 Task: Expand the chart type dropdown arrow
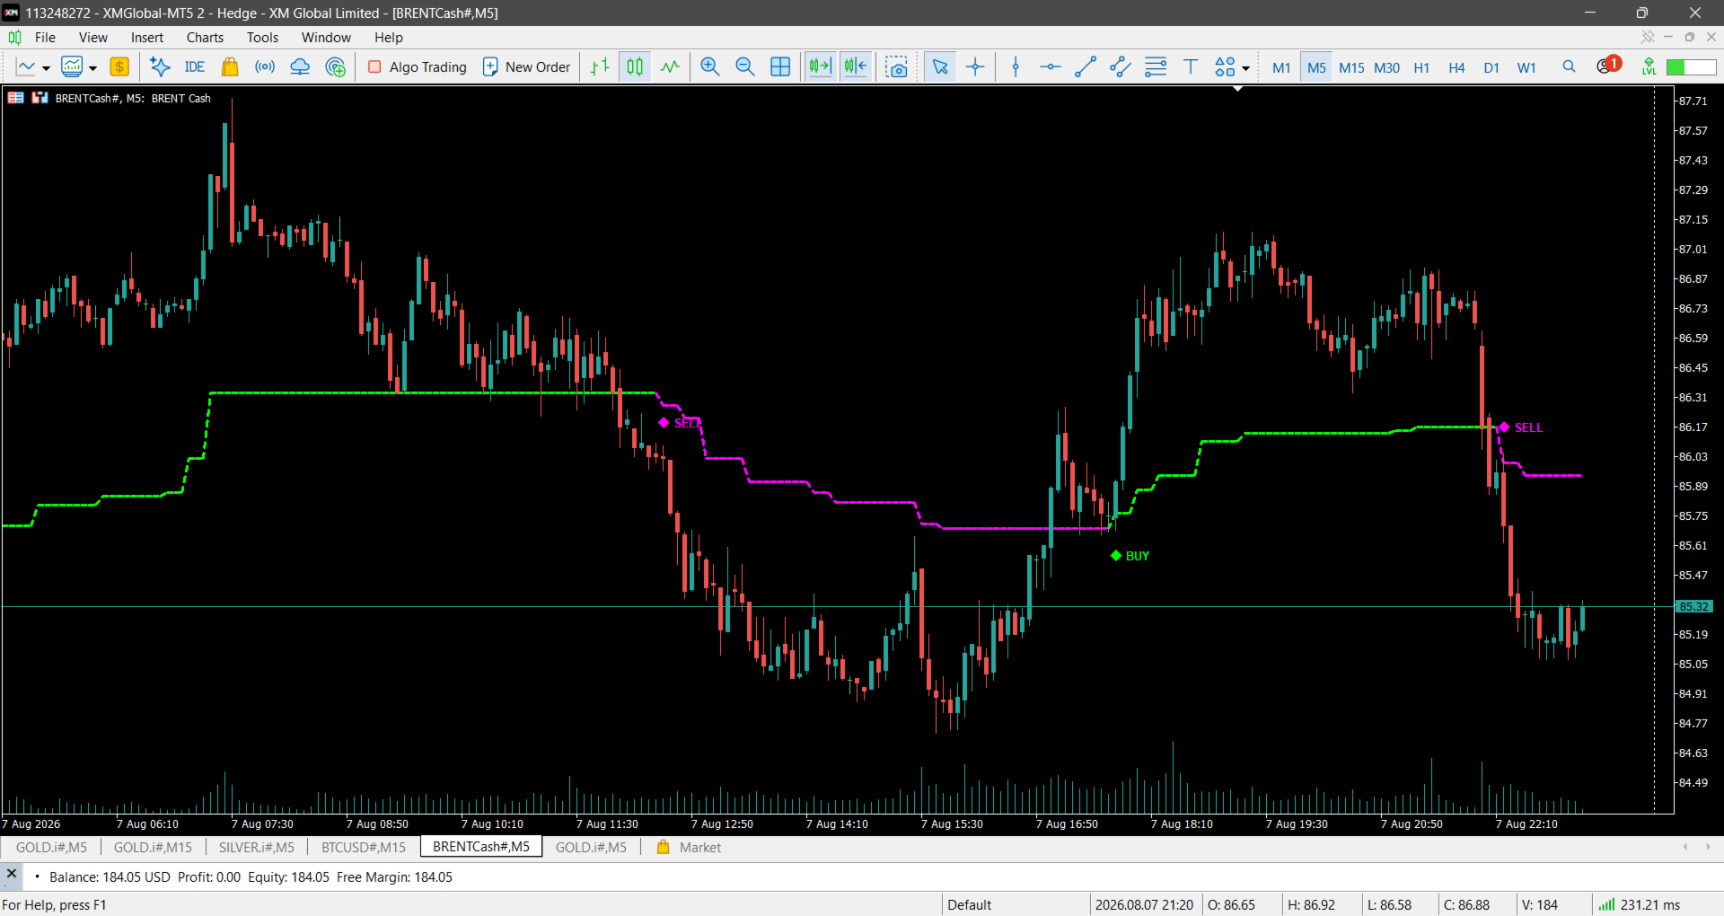tap(46, 68)
